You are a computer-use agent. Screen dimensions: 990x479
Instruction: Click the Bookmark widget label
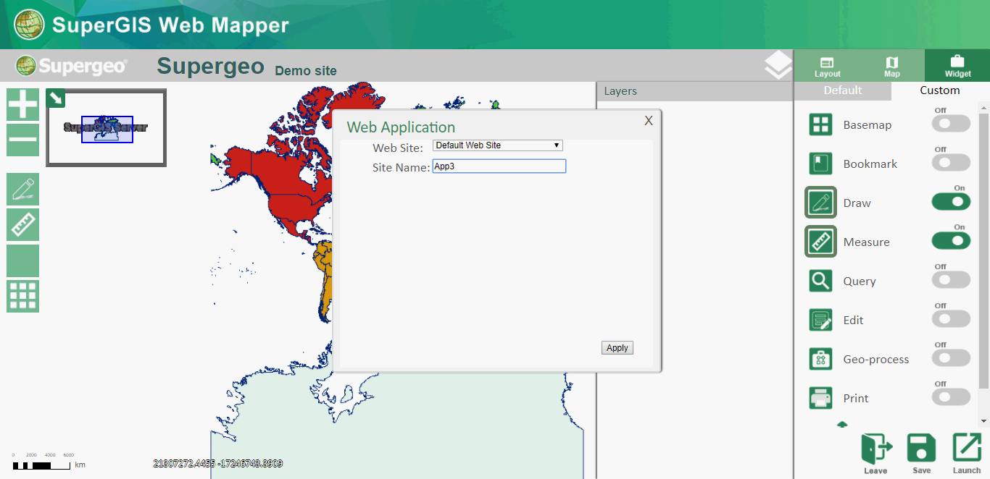coord(870,164)
